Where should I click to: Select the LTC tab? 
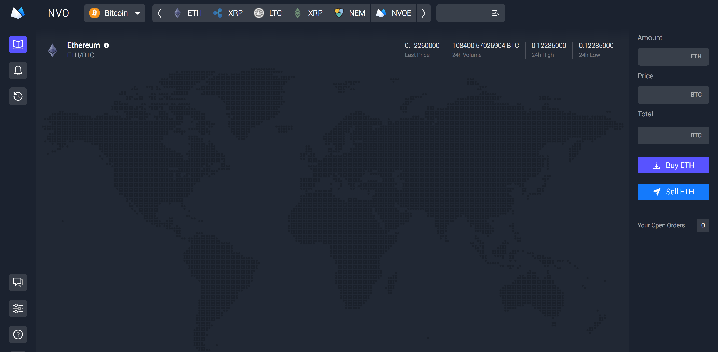[268, 13]
